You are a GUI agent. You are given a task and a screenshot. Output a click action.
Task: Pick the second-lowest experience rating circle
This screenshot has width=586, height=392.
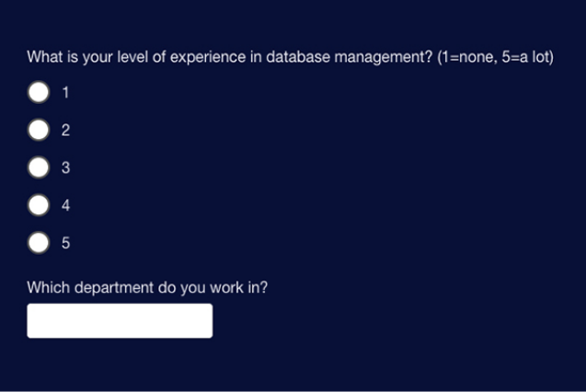pyautogui.click(x=39, y=130)
